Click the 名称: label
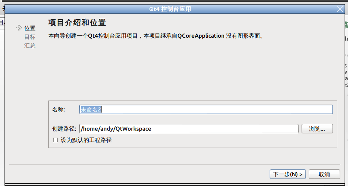Viewport: 348px width, 186px height. tap(59, 110)
